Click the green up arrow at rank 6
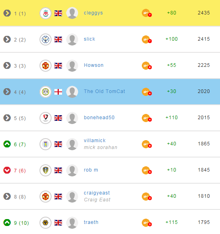This screenshot has width=220, height=234. click(x=7, y=144)
